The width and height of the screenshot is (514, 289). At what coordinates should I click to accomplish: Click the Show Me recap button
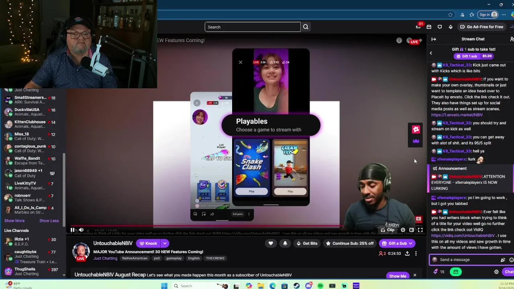[x=398, y=276]
